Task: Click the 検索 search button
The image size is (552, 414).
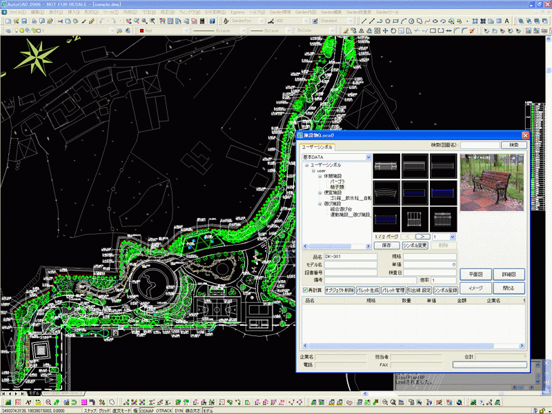Action: [x=513, y=145]
